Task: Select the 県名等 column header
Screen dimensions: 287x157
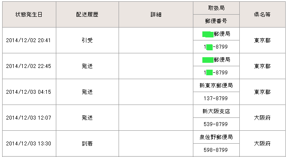Action: click(262, 15)
